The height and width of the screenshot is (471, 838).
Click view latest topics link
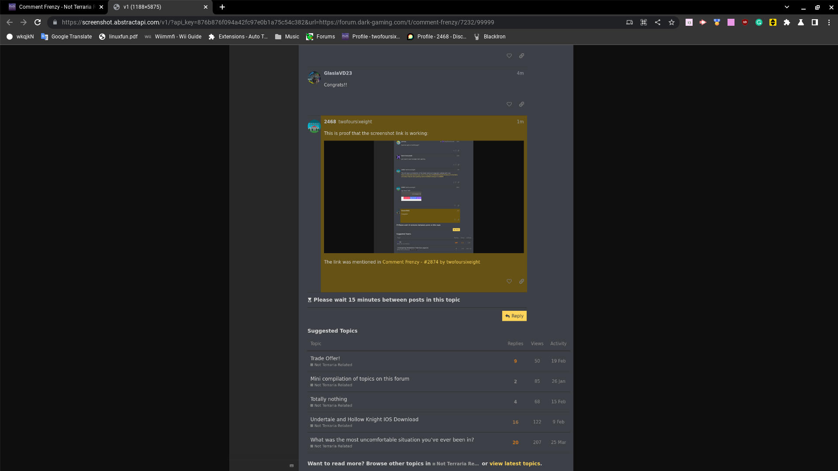pyautogui.click(x=515, y=464)
